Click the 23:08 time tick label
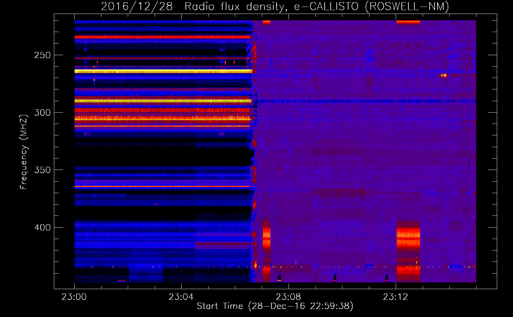Image resolution: width=513 pixels, height=317 pixels. 289,297
